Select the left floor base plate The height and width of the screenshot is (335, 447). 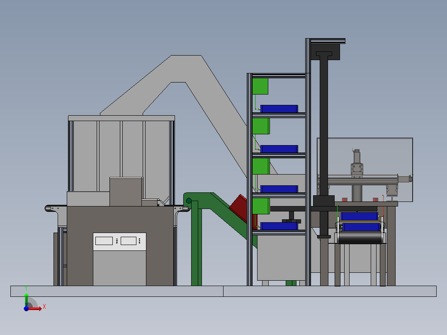click(117, 291)
